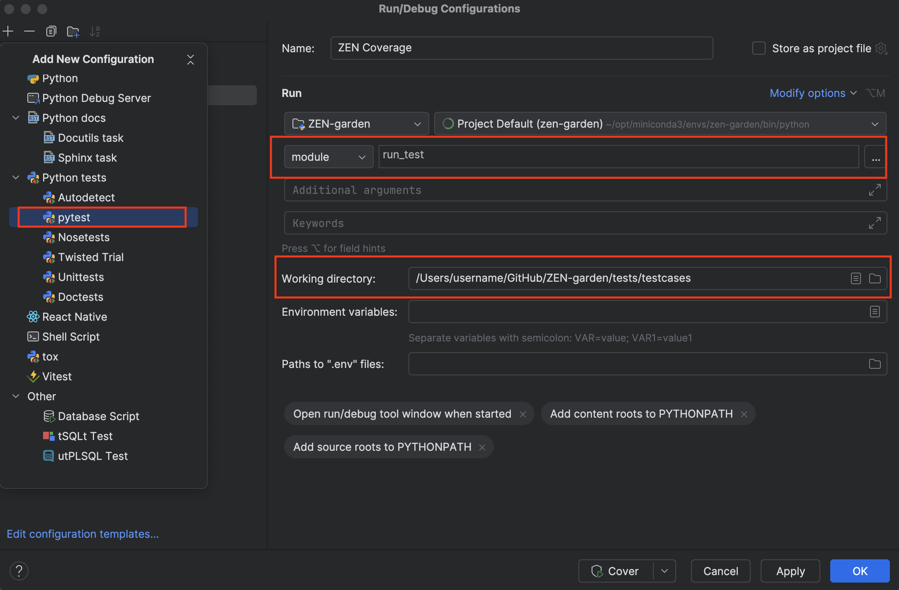Collapse the Other group
Viewport: 899px width, 590px height.
16,396
